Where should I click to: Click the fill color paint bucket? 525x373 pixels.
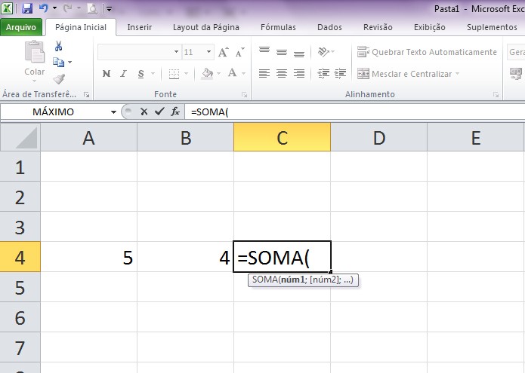click(207, 73)
